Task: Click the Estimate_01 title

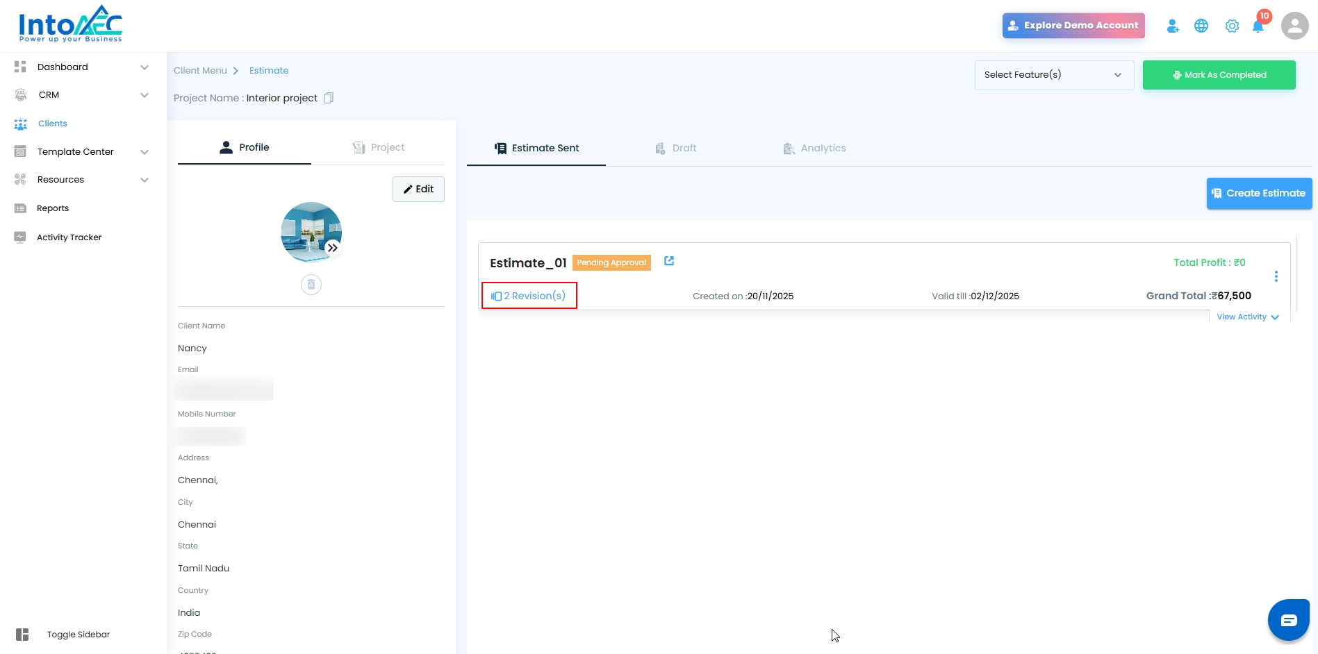Action: pos(528,263)
